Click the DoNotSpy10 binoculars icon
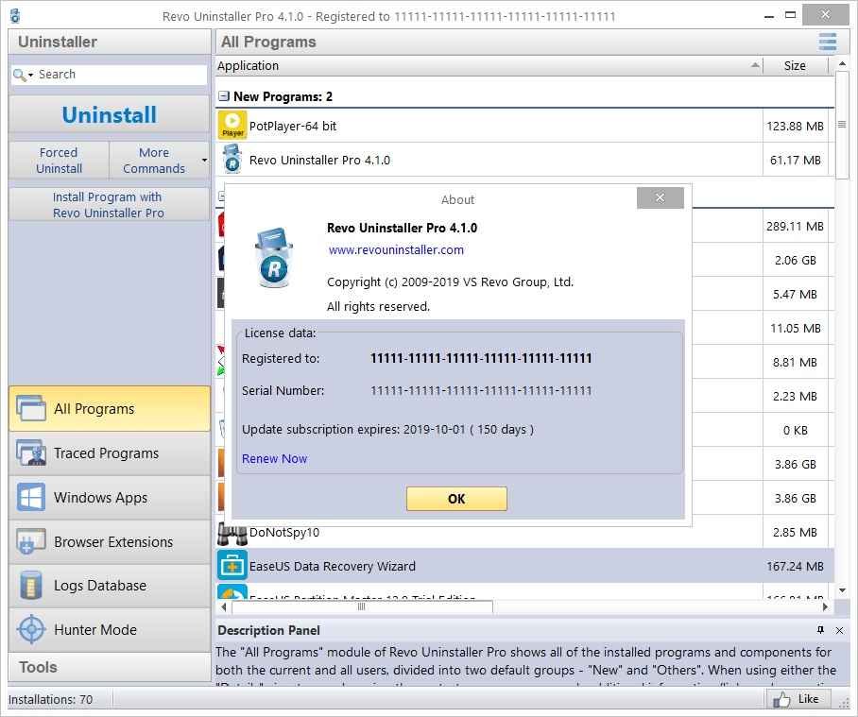Viewport: 858px width, 717px height. click(232, 533)
